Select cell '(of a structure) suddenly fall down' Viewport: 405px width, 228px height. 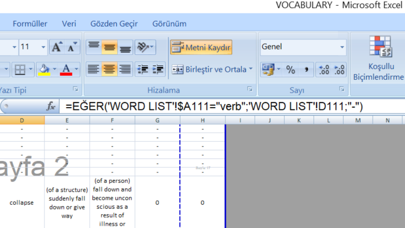click(x=67, y=203)
